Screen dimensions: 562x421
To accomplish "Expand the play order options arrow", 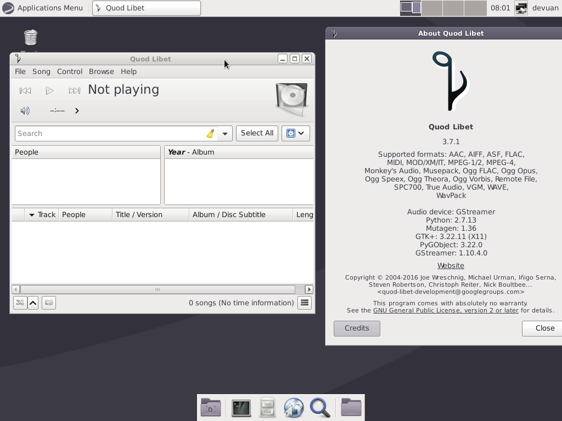I will [33, 303].
